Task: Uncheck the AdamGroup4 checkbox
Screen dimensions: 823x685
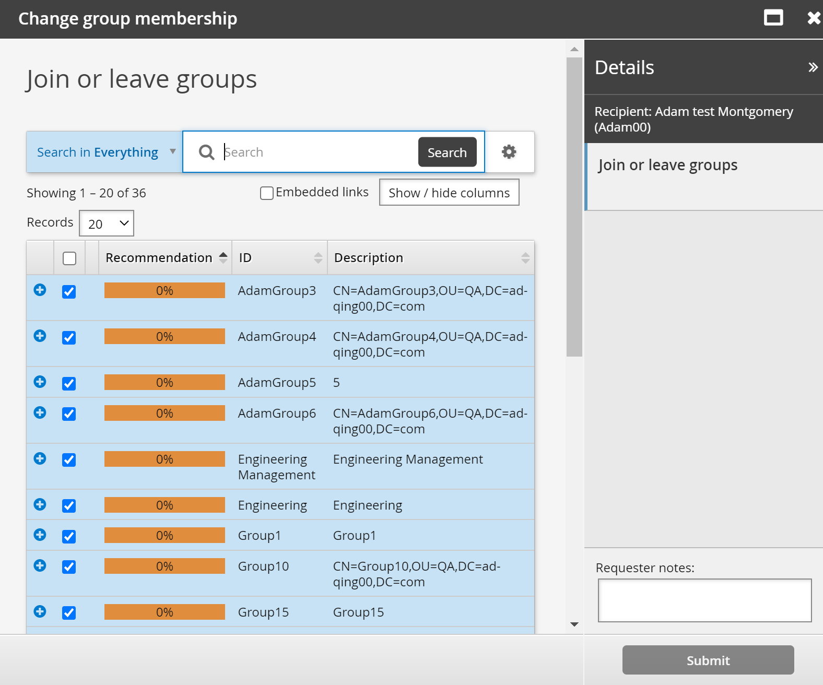Action: pos(69,338)
